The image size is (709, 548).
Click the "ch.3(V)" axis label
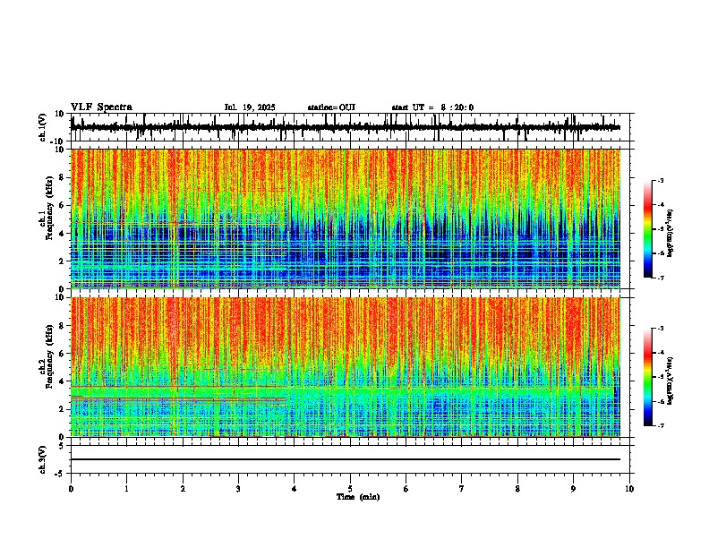pyautogui.click(x=43, y=459)
